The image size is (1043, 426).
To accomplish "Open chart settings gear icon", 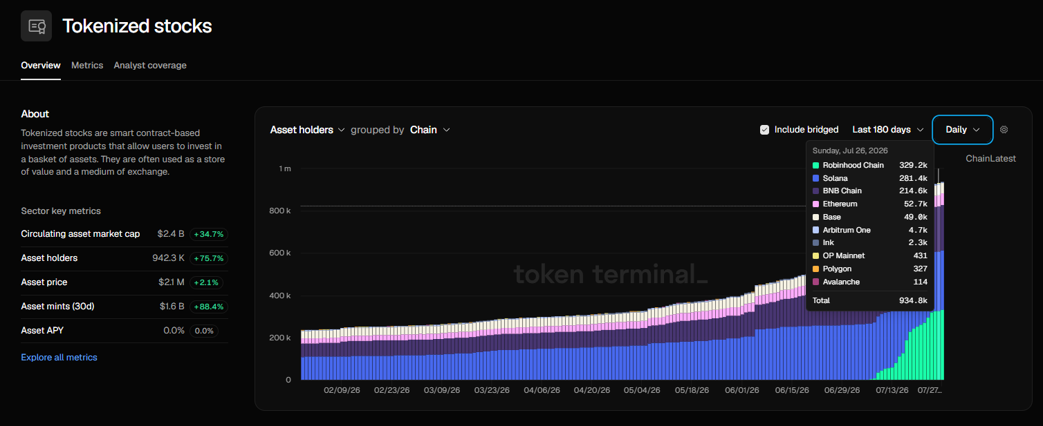I will pos(1004,130).
